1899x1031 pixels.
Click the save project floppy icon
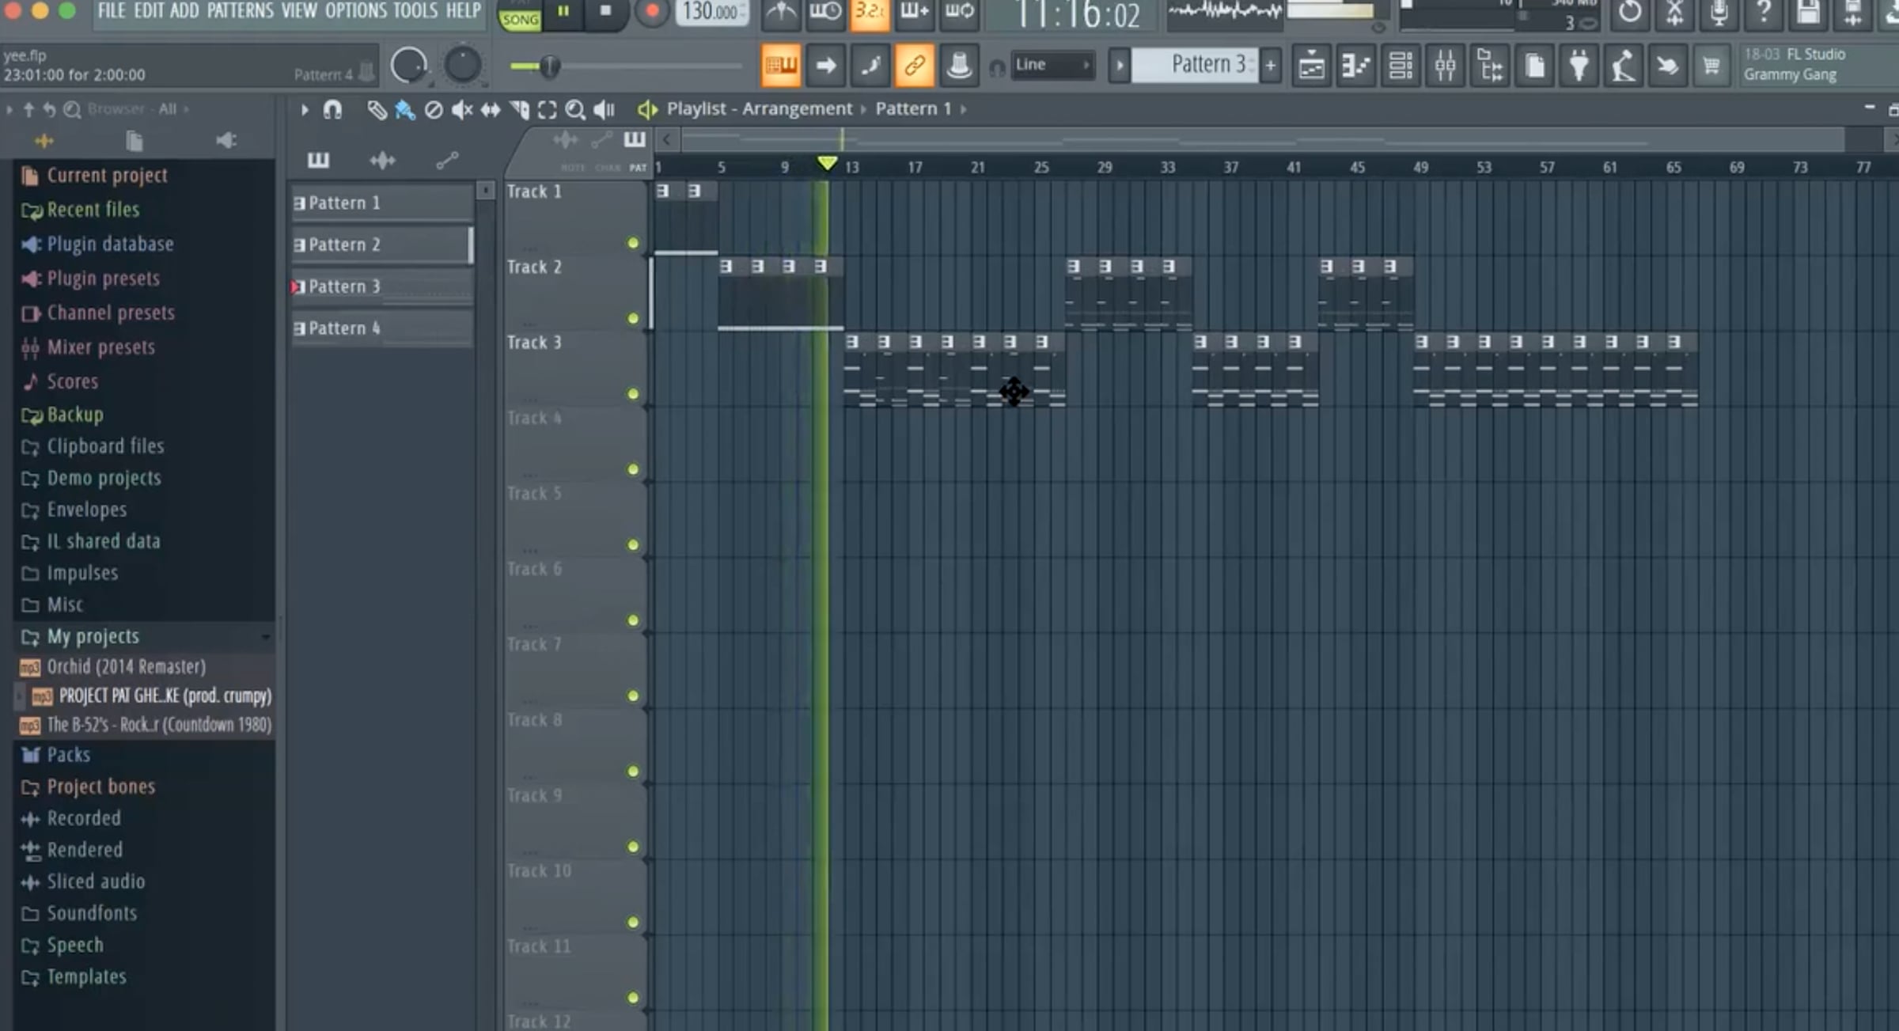[1808, 13]
